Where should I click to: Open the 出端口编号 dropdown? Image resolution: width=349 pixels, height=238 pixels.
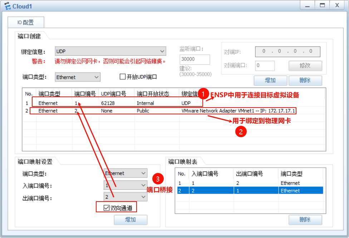[126, 197]
